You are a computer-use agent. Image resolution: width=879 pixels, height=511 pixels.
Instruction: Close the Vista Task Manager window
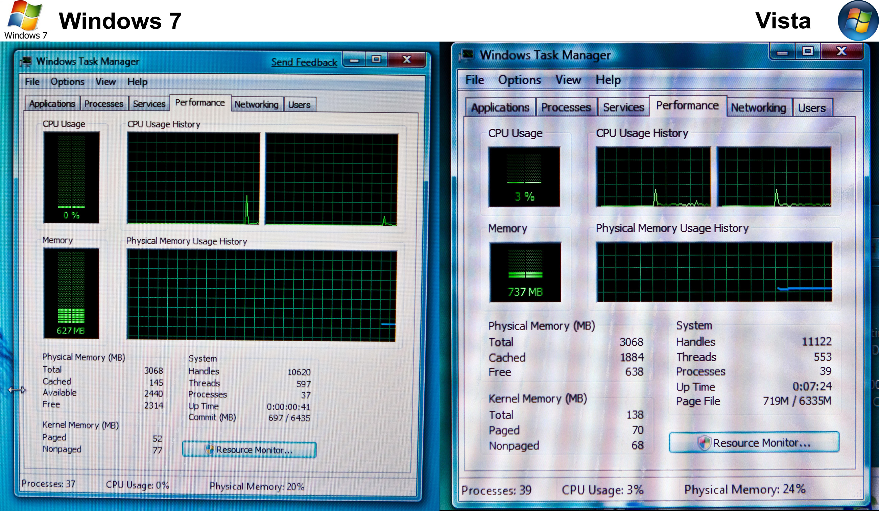pyautogui.click(x=842, y=52)
